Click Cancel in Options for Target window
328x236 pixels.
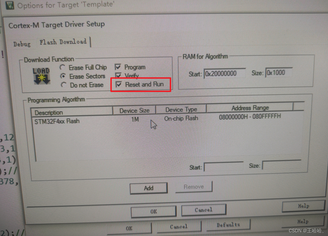click(179, 226)
